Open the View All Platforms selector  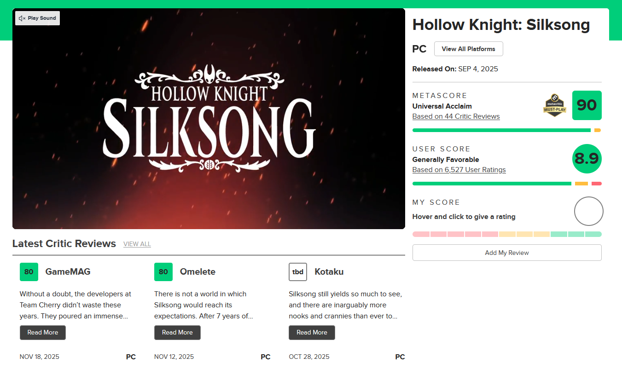click(468, 49)
